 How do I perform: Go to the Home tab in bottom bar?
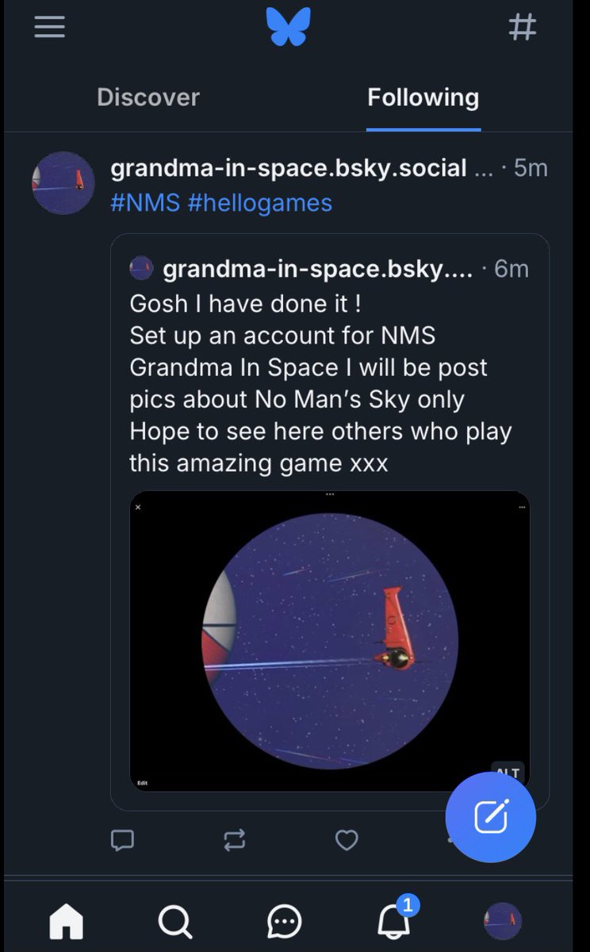pyautogui.click(x=67, y=921)
